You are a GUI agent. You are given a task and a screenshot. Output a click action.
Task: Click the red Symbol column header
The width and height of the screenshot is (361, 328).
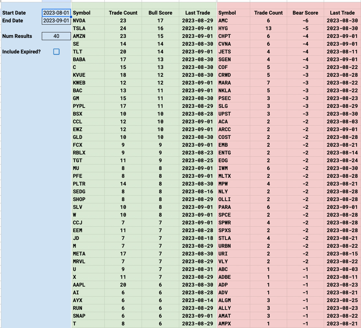click(x=227, y=13)
